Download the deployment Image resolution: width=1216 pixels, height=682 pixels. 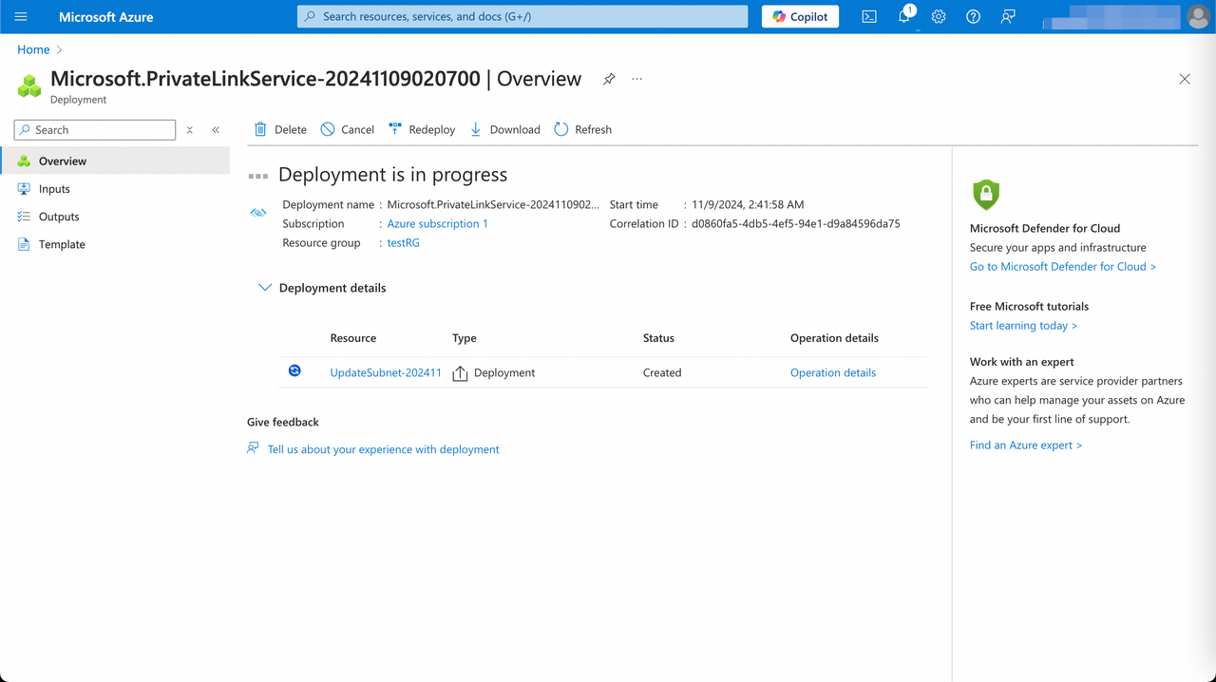[x=504, y=129]
